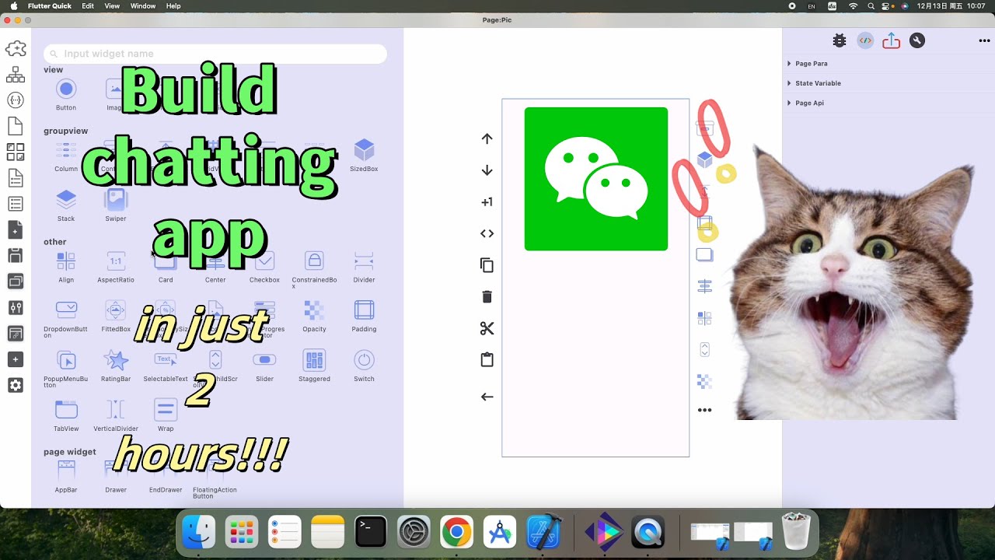Select the Align widget icon
This screenshot has width=995, height=560.
66,261
